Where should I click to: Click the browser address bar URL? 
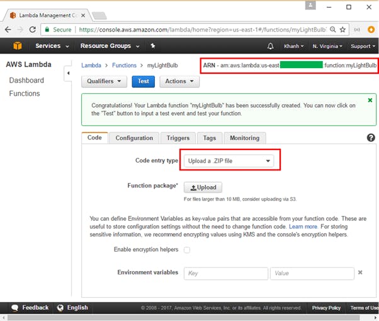point(203,30)
